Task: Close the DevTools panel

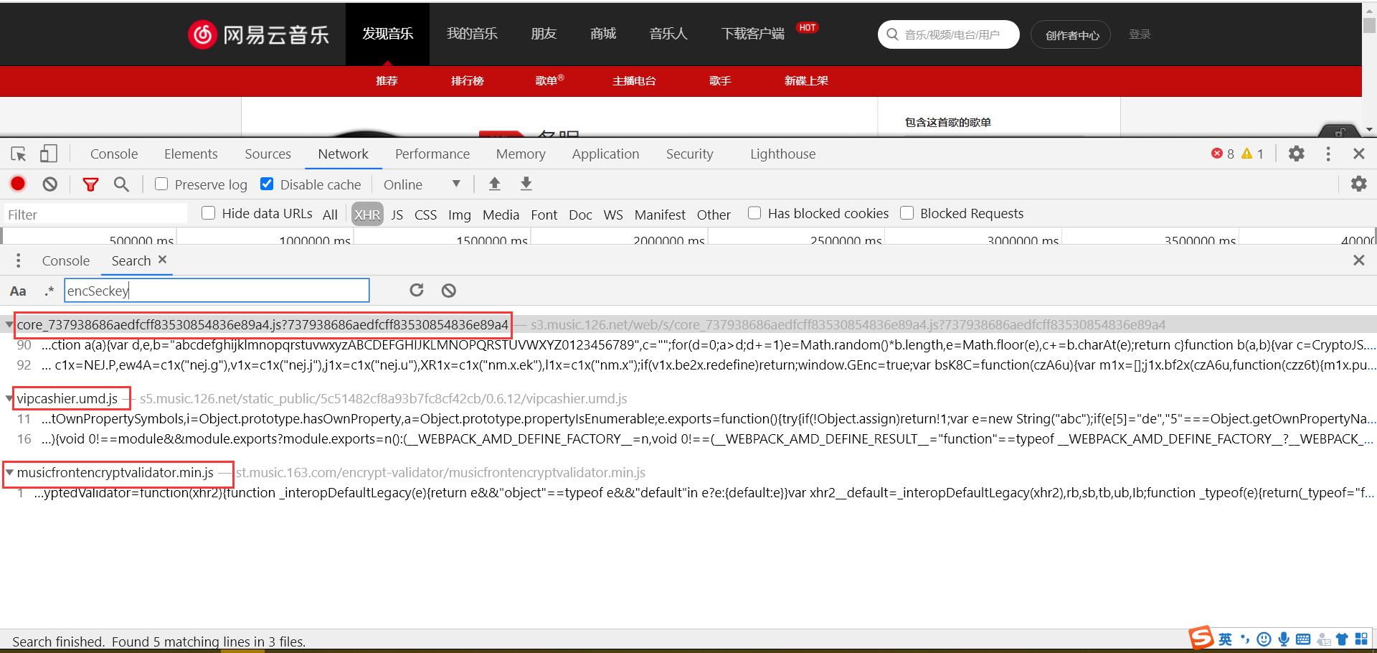Action: click(1358, 154)
